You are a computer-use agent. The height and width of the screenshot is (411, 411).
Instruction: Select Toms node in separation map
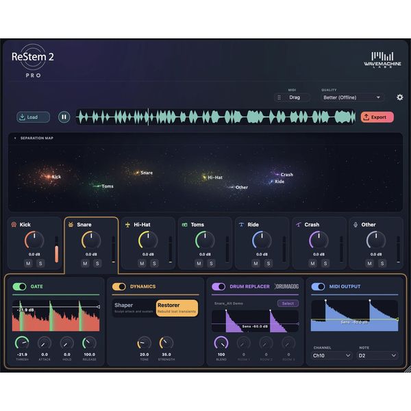pos(98,186)
